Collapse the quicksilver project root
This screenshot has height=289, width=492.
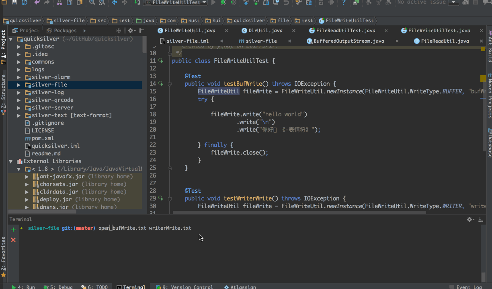click(11, 39)
